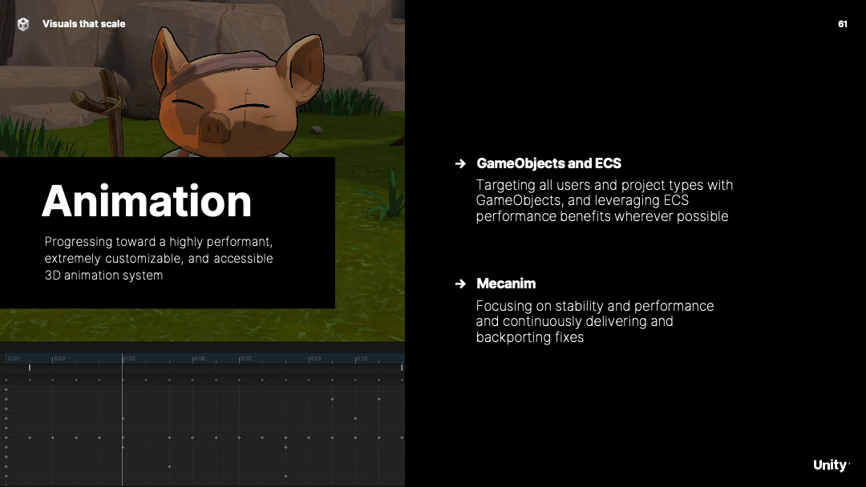Click the right range handle at timeline end

[402, 368]
